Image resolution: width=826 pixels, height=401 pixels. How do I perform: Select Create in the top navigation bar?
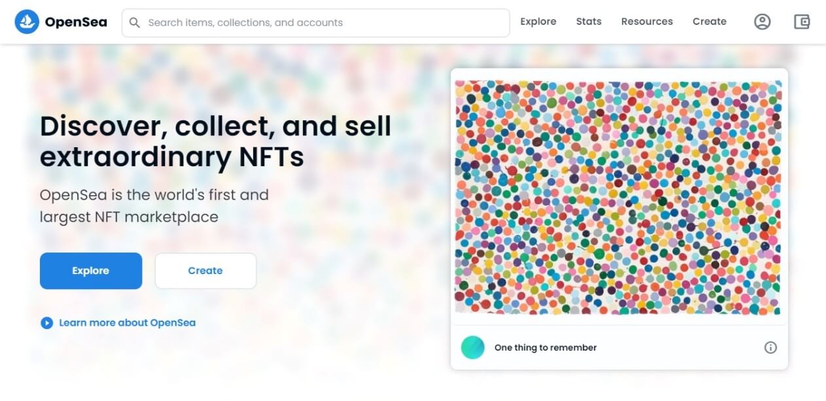coord(709,22)
